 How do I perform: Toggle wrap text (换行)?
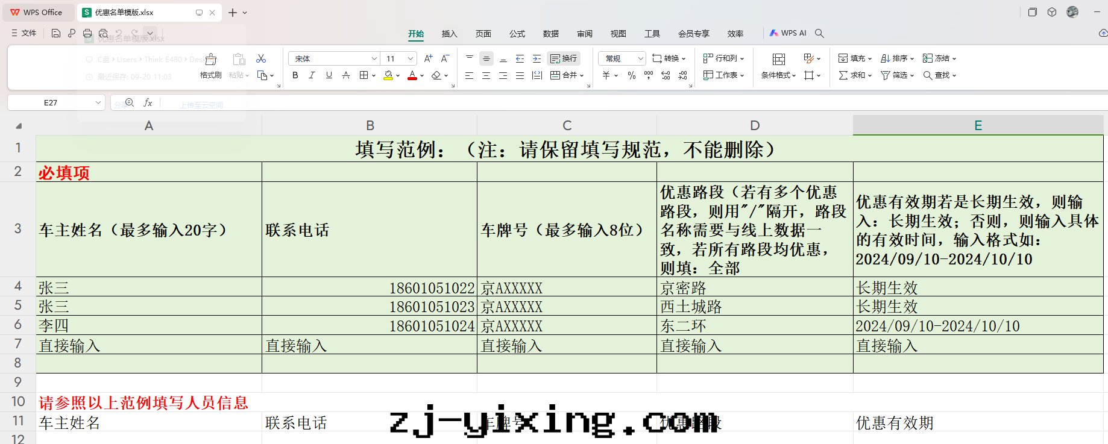(564, 58)
